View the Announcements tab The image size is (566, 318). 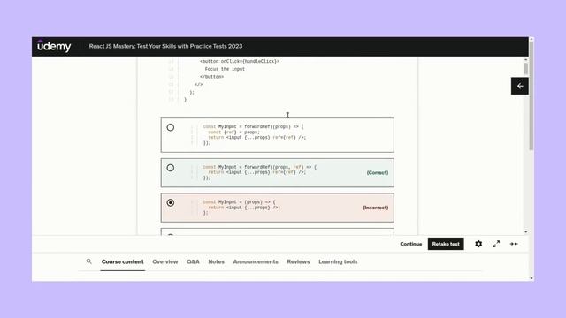[x=256, y=261]
